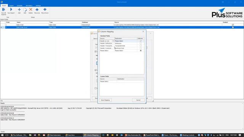The image size is (244, 137).
Task: Open PowerPoint Slide Show taskbar item
Action: (151, 135)
